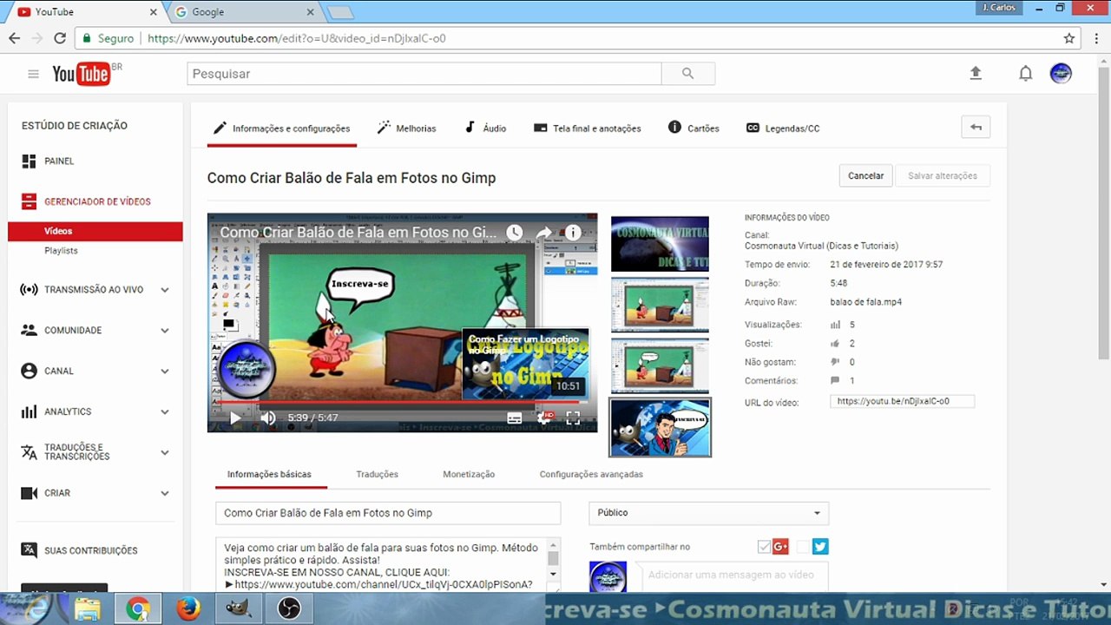This screenshot has width=1111, height=625.
Task: Bookmark this page with the star icon
Action: [x=1069, y=38]
